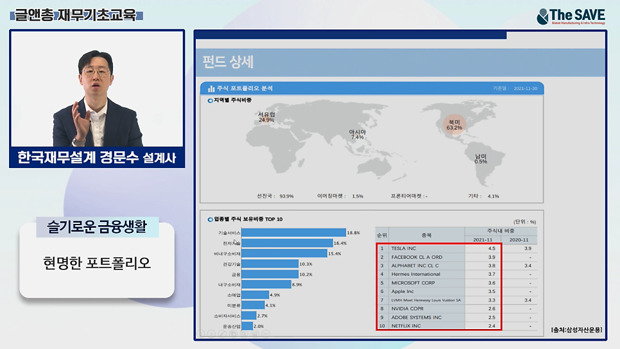Click the 내구소비재 8.9% bar
The width and height of the screenshot is (620, 349).
[x=266, y=285]
